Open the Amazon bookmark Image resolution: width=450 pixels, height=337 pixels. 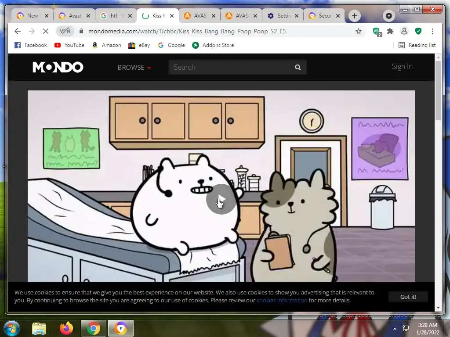click(106, 45)
